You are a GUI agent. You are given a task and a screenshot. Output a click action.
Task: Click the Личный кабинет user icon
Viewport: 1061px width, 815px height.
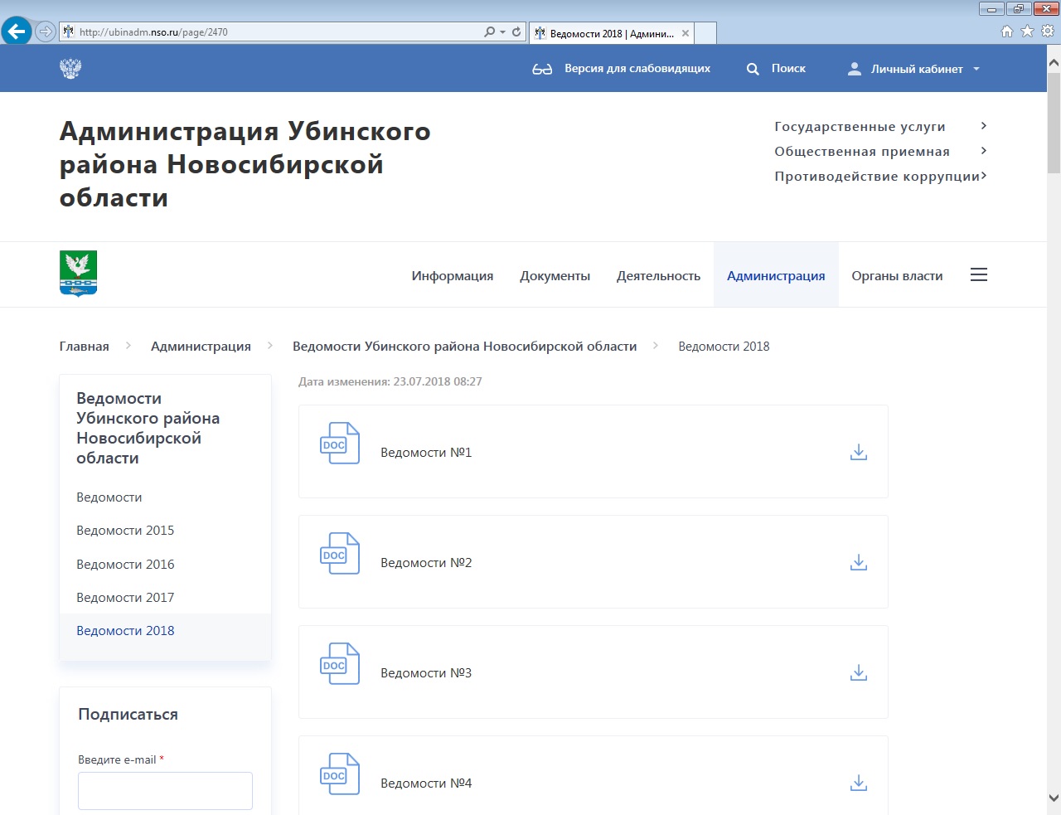point(855,69)
